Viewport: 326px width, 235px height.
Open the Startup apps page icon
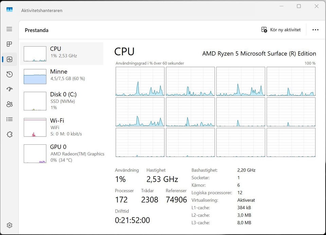click(10, 89)
